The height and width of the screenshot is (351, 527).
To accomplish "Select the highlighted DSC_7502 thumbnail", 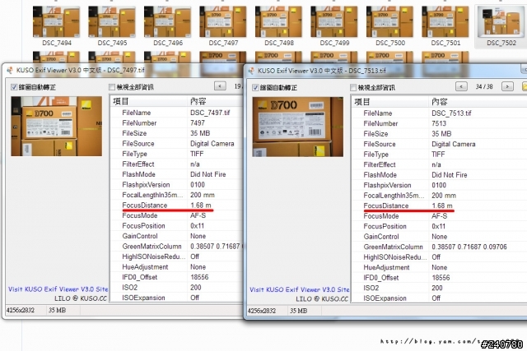I will coord(501,22).
